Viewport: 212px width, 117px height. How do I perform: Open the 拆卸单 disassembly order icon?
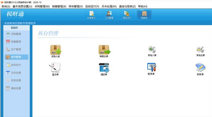click(200, 69)
